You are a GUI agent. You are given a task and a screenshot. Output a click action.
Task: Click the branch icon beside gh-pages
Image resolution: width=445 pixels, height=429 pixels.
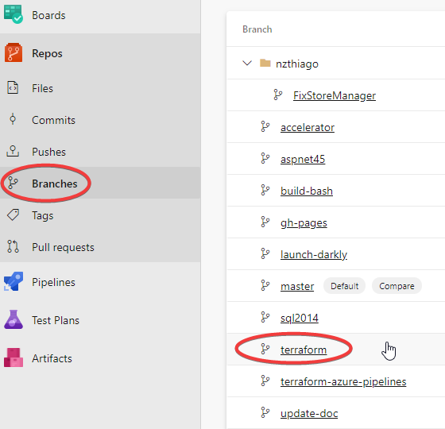tap(265, 222)
